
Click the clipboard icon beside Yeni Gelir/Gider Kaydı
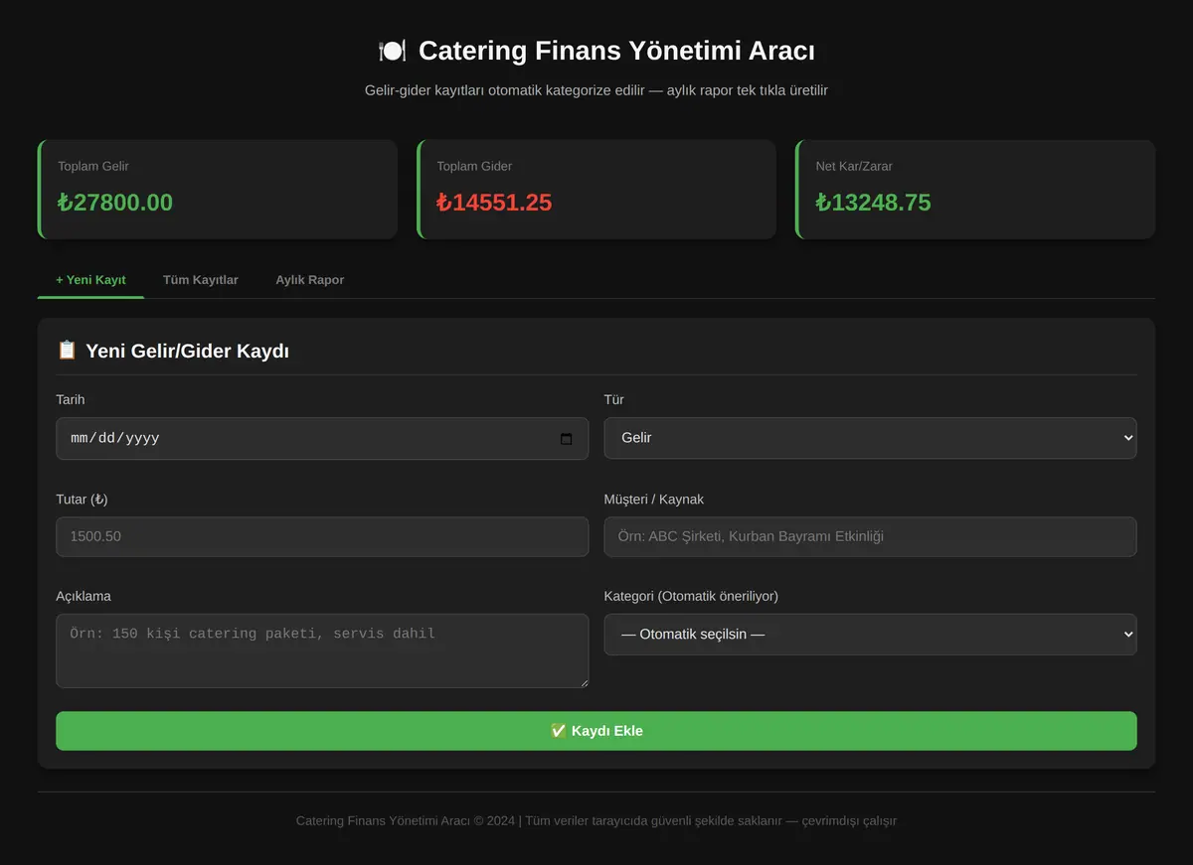point(67,351)
